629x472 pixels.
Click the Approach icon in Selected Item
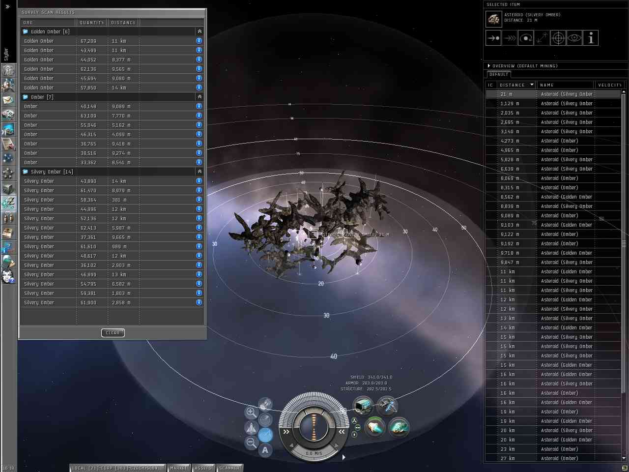click(x=493, y=38)
